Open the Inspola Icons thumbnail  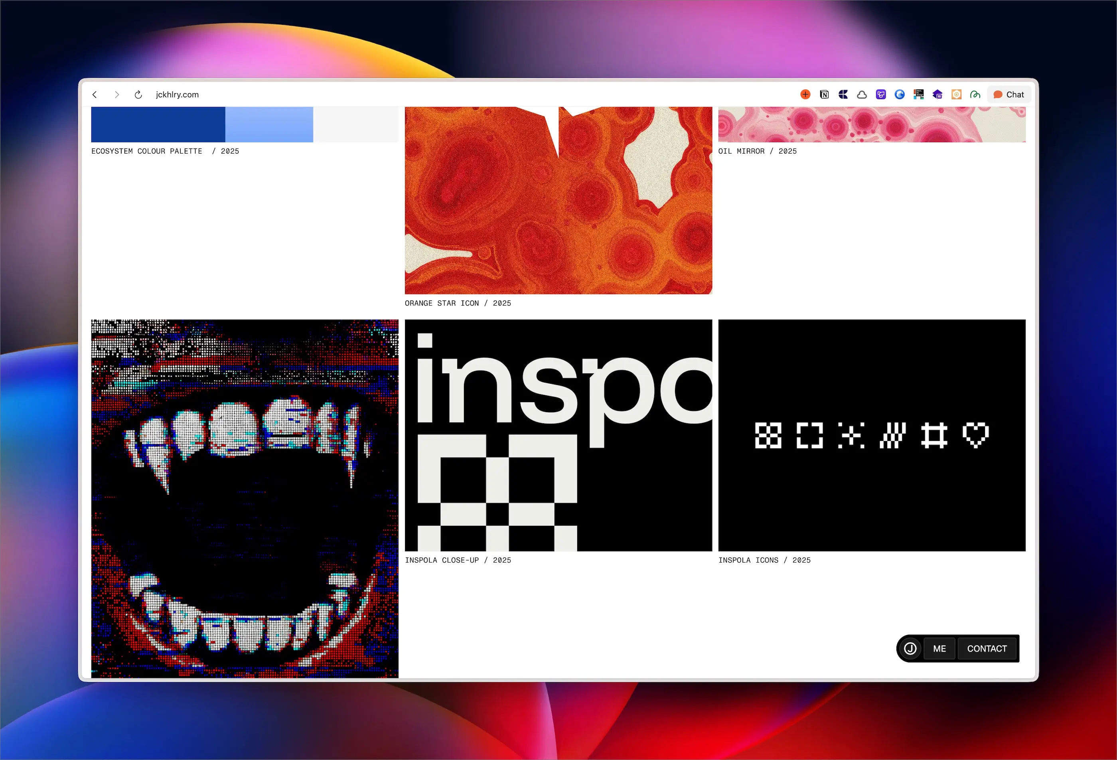point(871,435)
